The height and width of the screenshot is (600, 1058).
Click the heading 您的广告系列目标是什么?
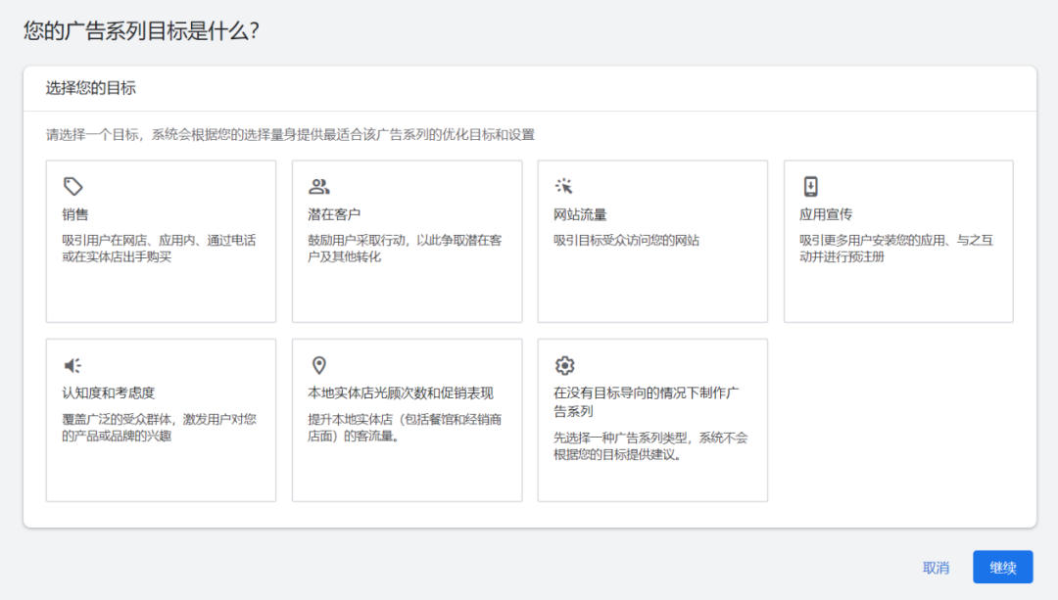(141, 30)
